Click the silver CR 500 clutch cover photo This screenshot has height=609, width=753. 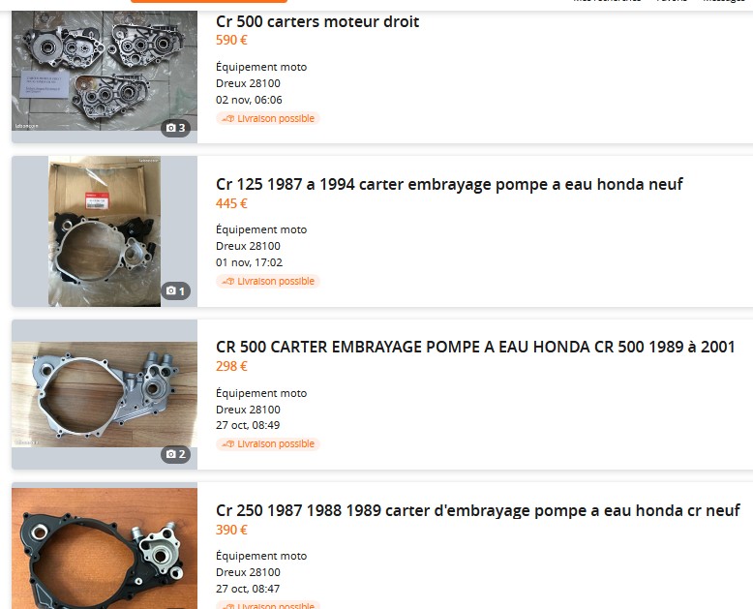(105, 394)
